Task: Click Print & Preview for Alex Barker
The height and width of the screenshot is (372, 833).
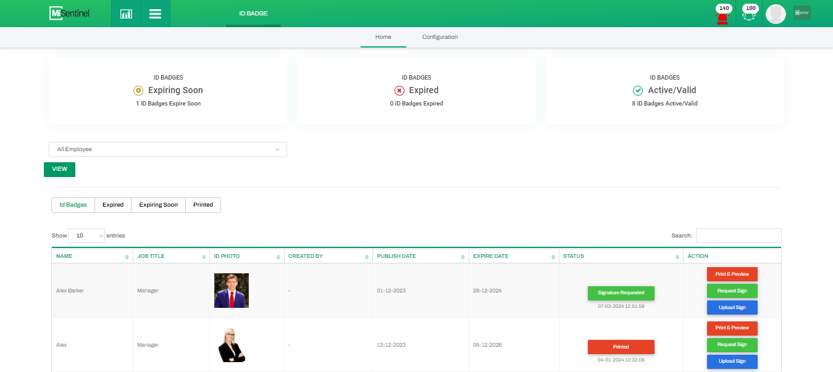Action: [732, 275]
